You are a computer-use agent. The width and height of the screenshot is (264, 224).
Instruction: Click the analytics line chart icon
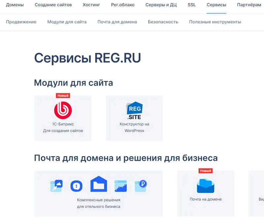coord(121,186)
